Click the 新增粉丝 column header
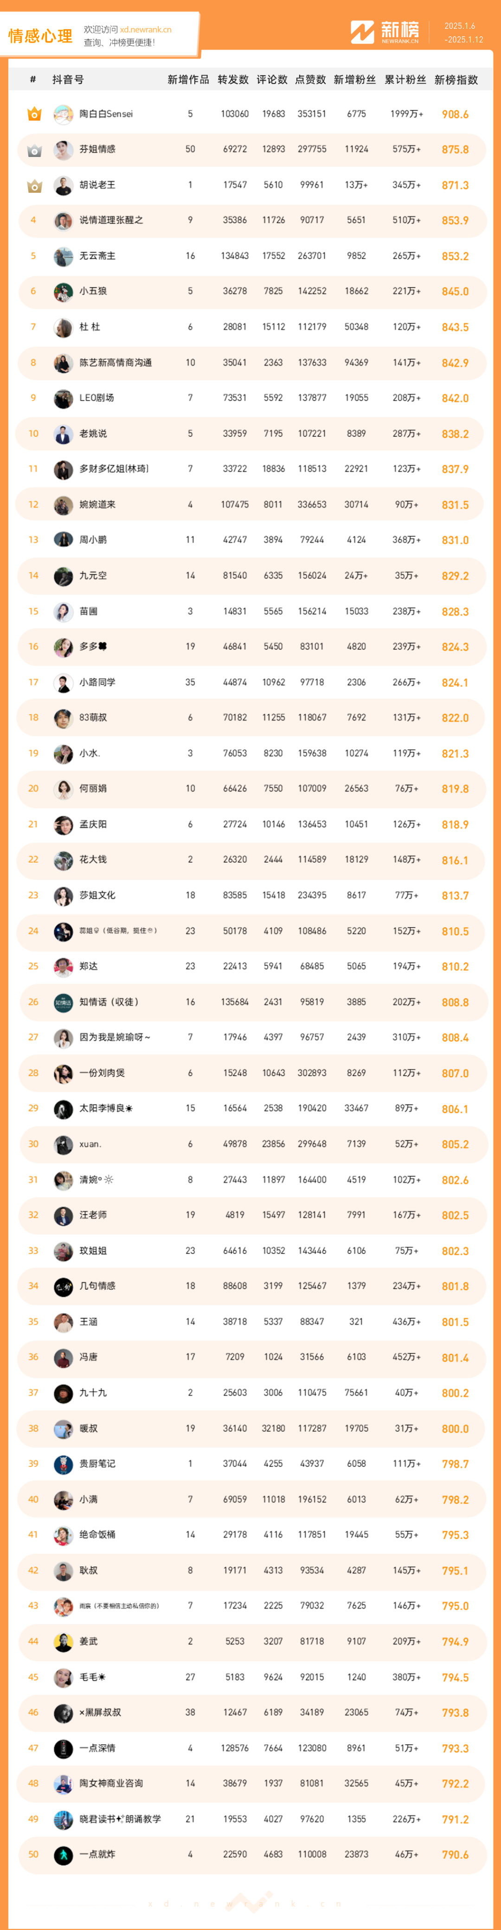This screenshot has height=1930, width=501. point(355,79)
